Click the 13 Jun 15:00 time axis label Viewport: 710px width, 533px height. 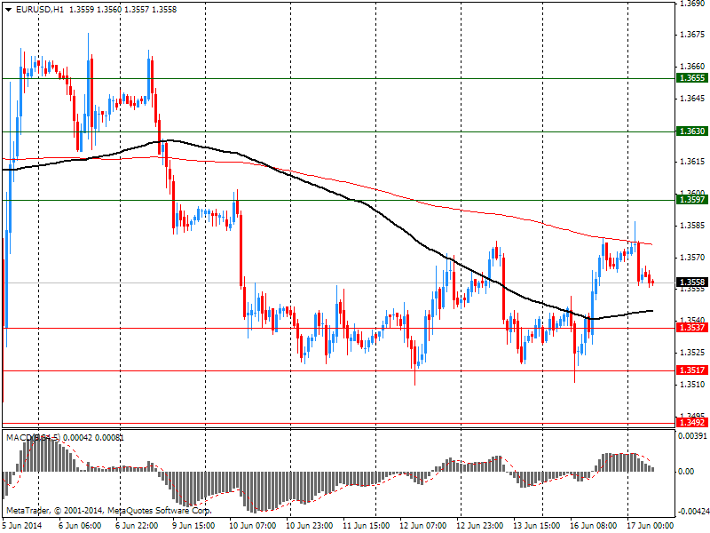(537, 526)
